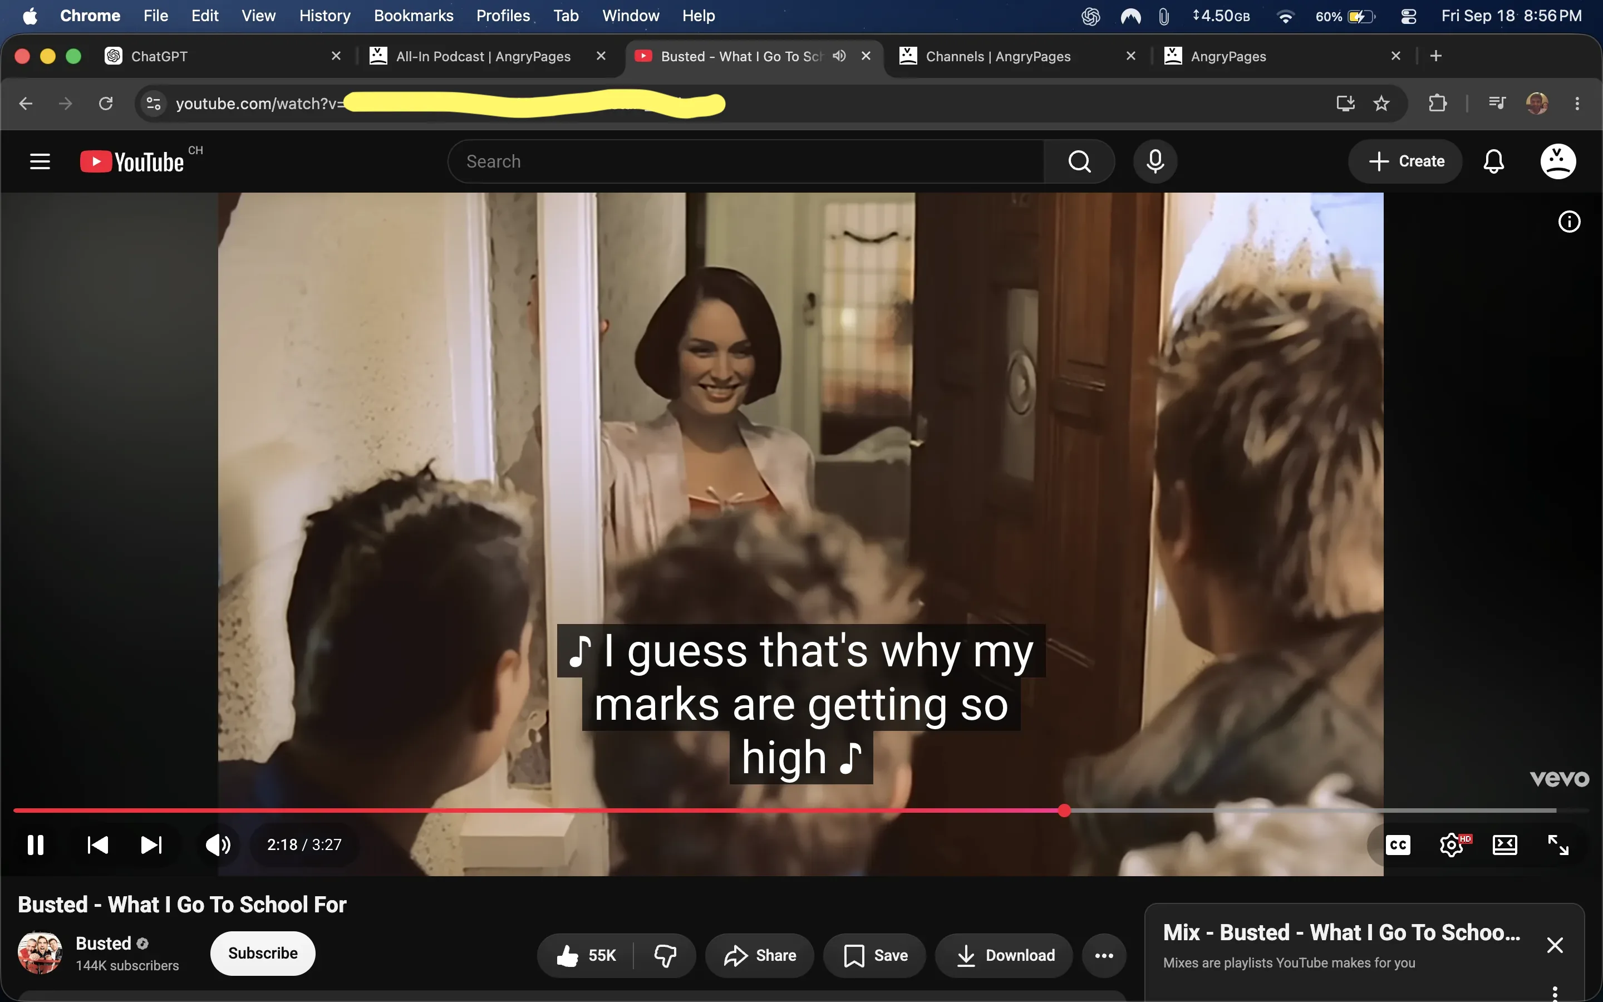Focus the YouTube search field
Screen dimensions: 1603x1002
coord(746,161)
